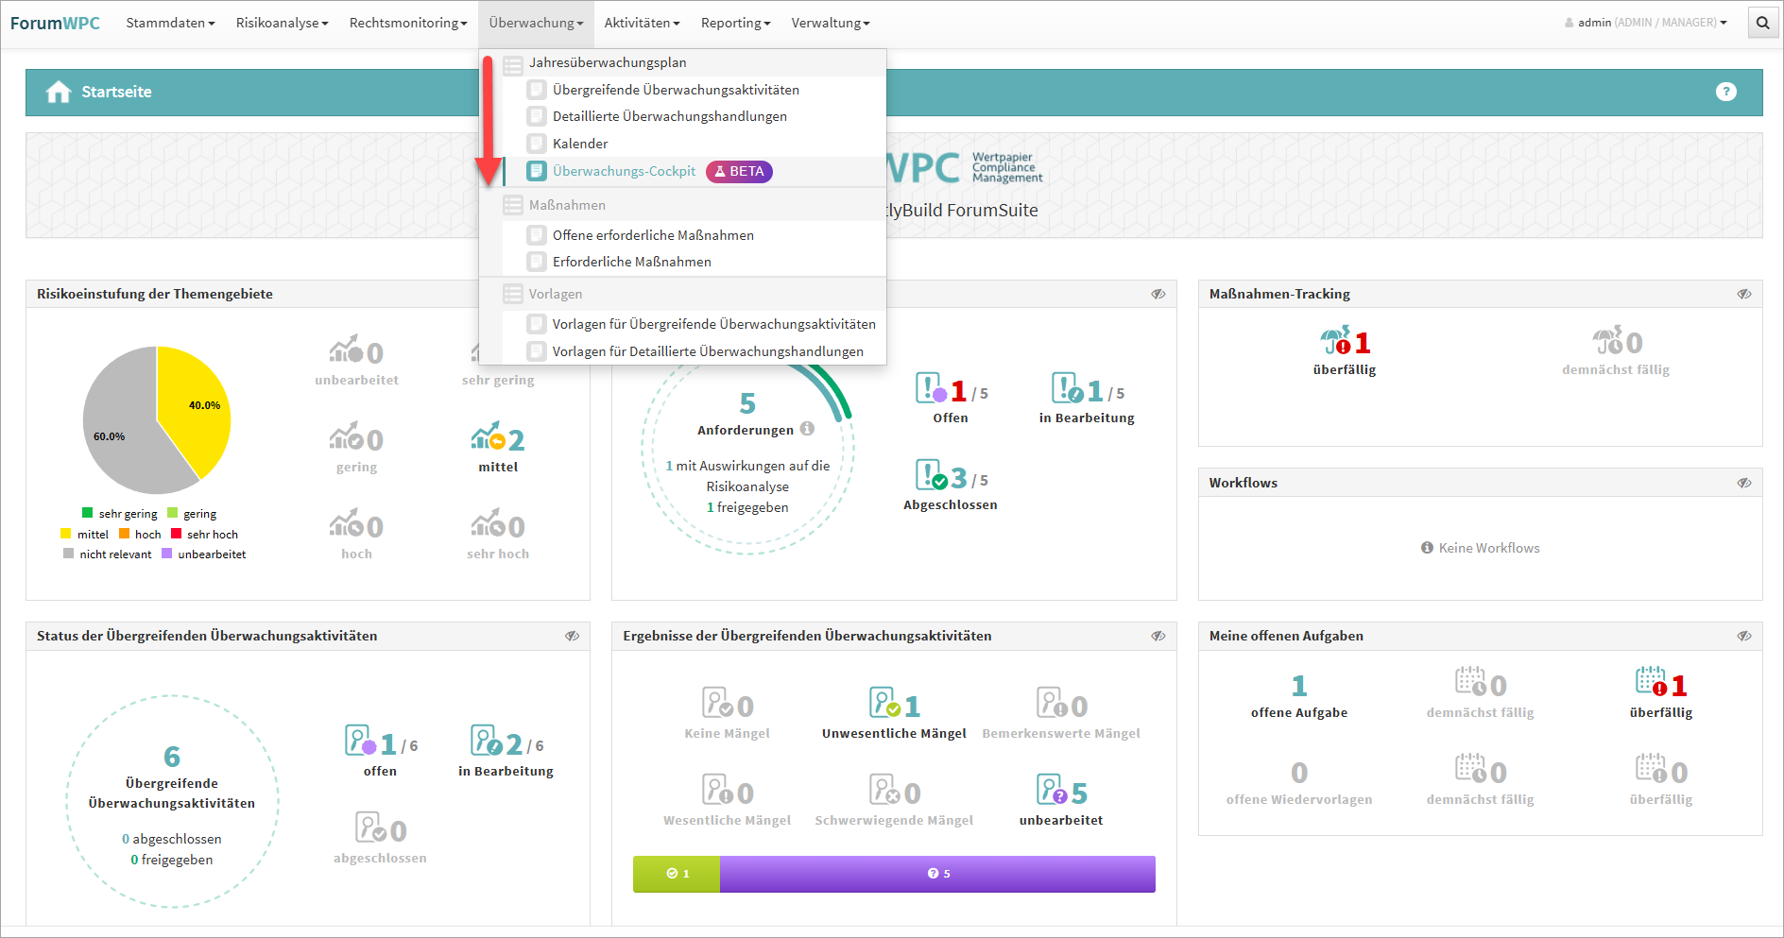Expand the Verwaltung dropdown menu
Viewport: 1784px width, 938px height.
831,23
